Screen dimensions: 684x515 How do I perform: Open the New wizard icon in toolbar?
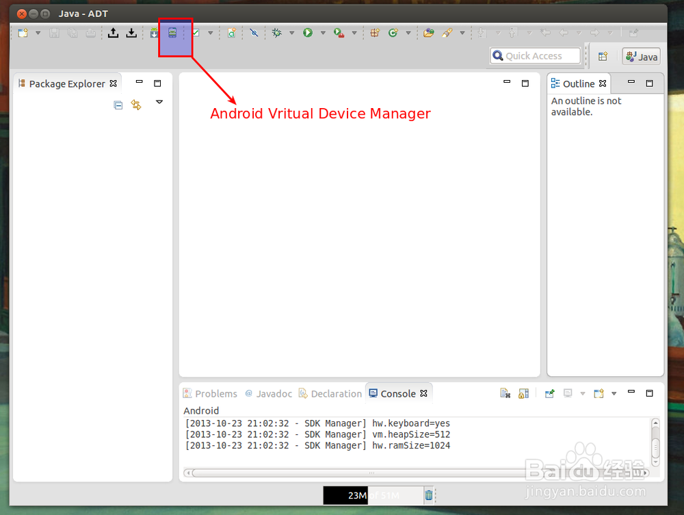[x=23, y=33]
